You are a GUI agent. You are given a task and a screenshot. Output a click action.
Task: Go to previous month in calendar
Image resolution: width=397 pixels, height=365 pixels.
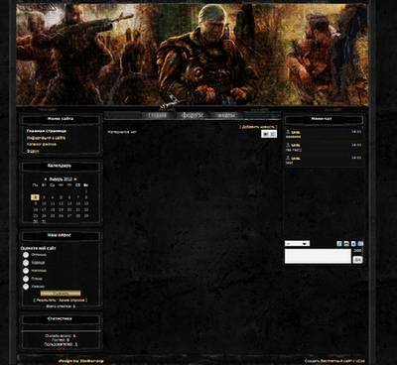click(46, 179)
